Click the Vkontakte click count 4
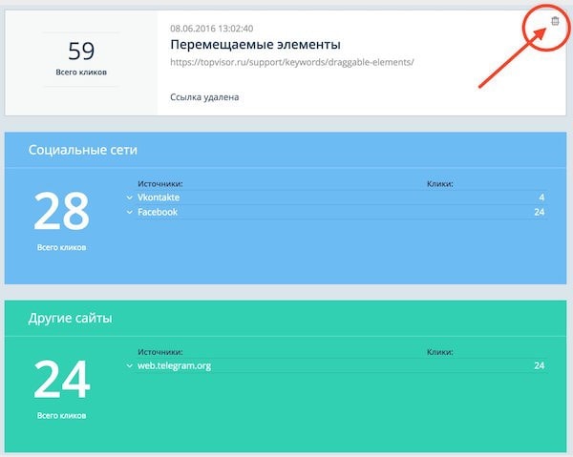The height and width of the screenshot is (457, 573). [541, 197]
